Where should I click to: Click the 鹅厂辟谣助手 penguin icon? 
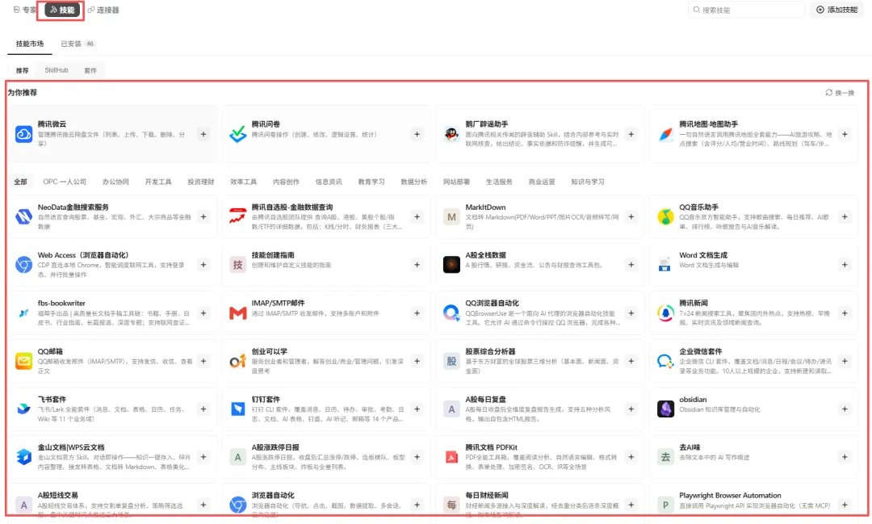pyautogui.click(x=451, y=134)
